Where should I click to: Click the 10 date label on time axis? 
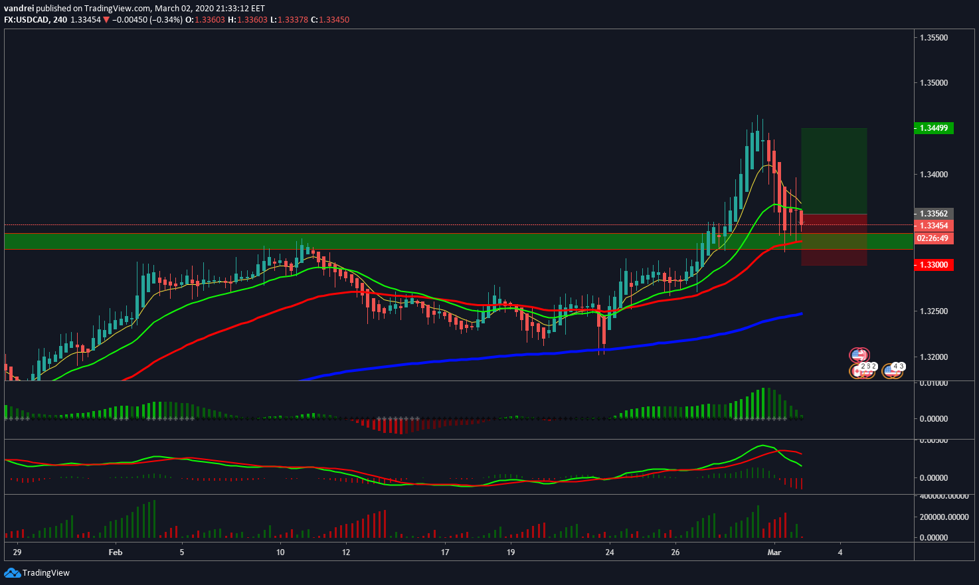[x=280, y=552]
